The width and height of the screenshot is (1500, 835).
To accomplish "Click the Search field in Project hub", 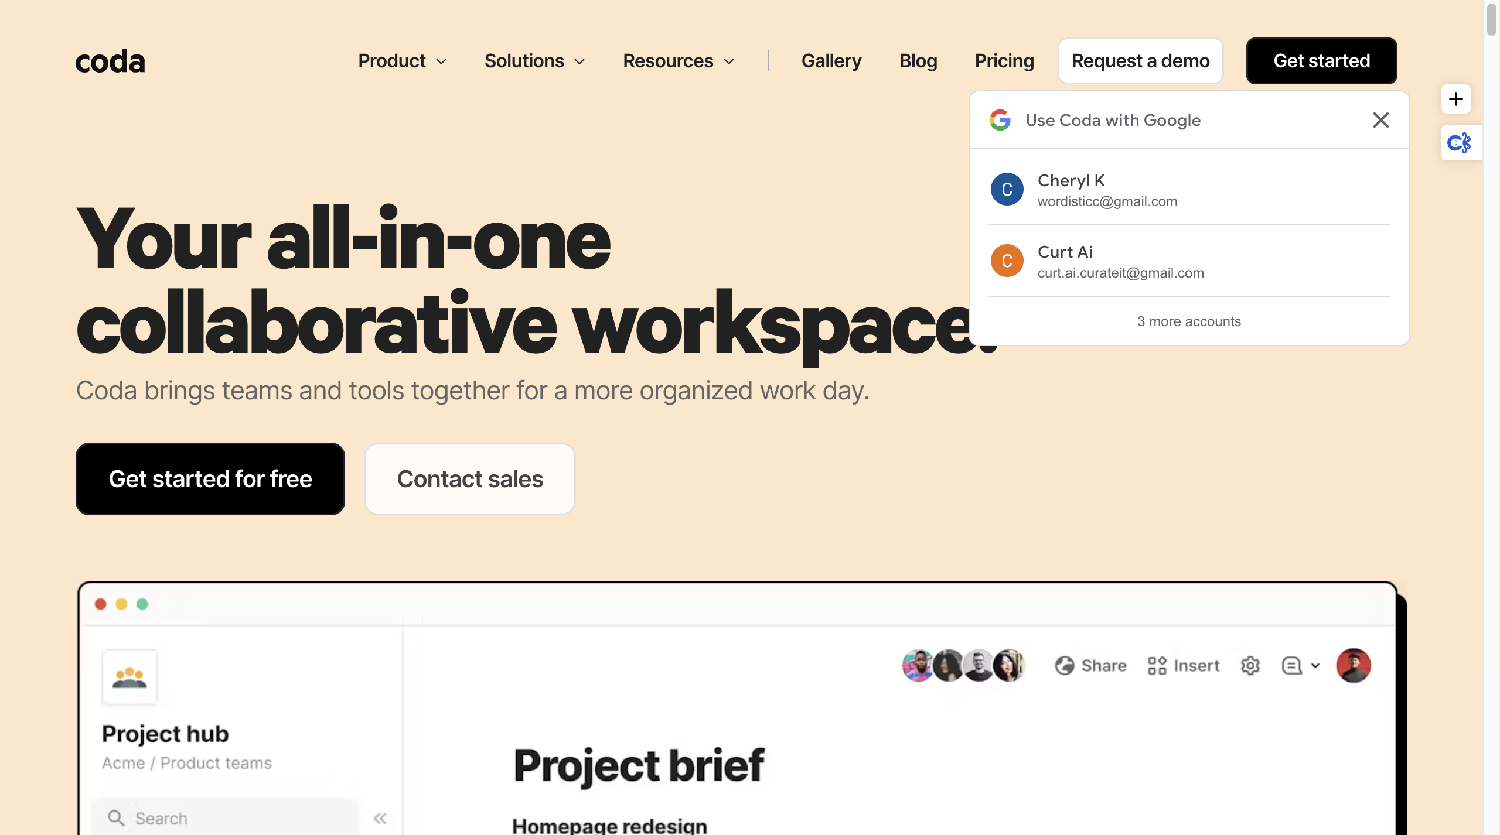I will tap(226, 818).
